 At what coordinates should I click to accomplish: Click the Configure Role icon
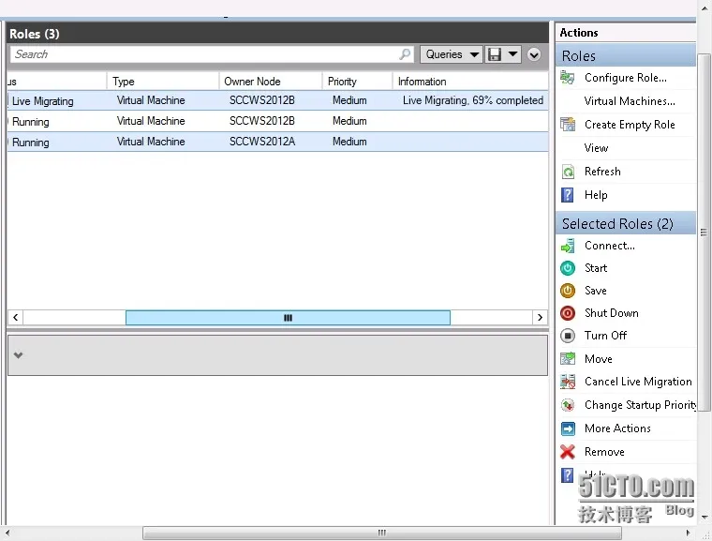pos(568,78)
